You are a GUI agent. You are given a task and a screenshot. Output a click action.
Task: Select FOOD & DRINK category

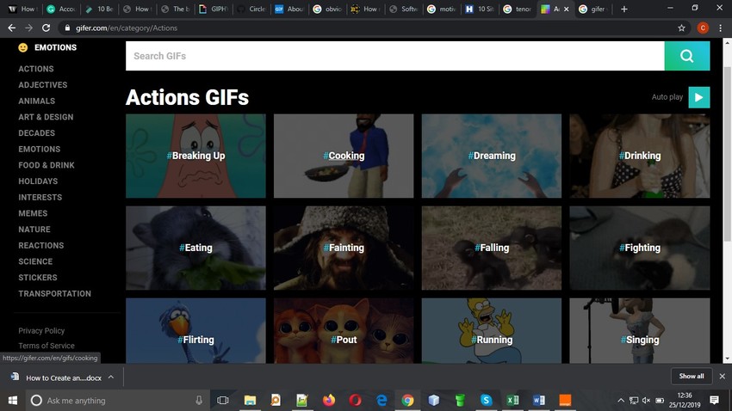(x=47, y=165)
